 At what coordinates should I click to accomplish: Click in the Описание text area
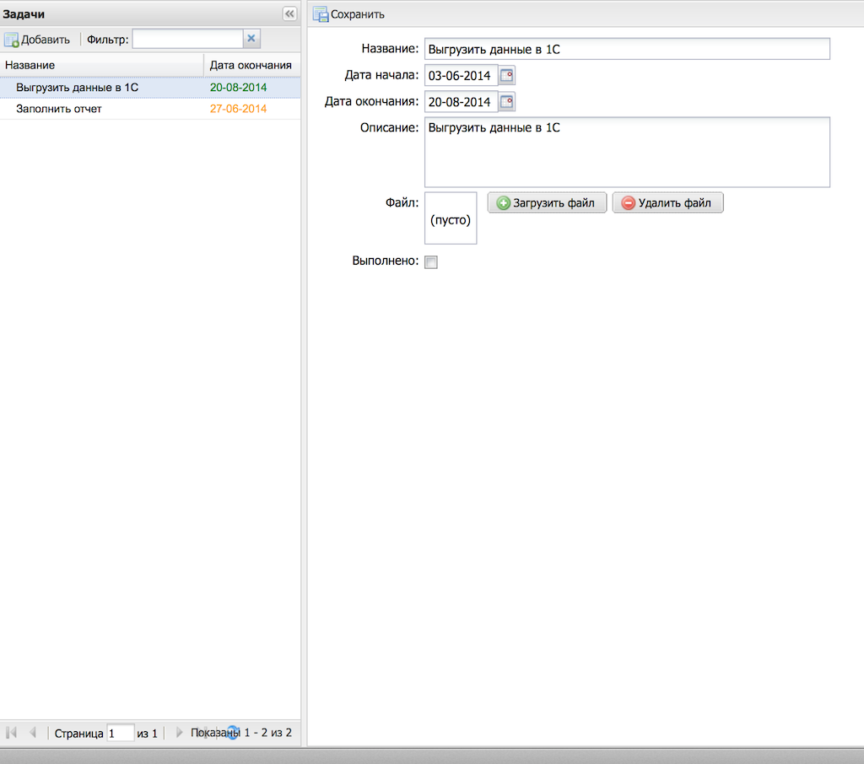627,152
